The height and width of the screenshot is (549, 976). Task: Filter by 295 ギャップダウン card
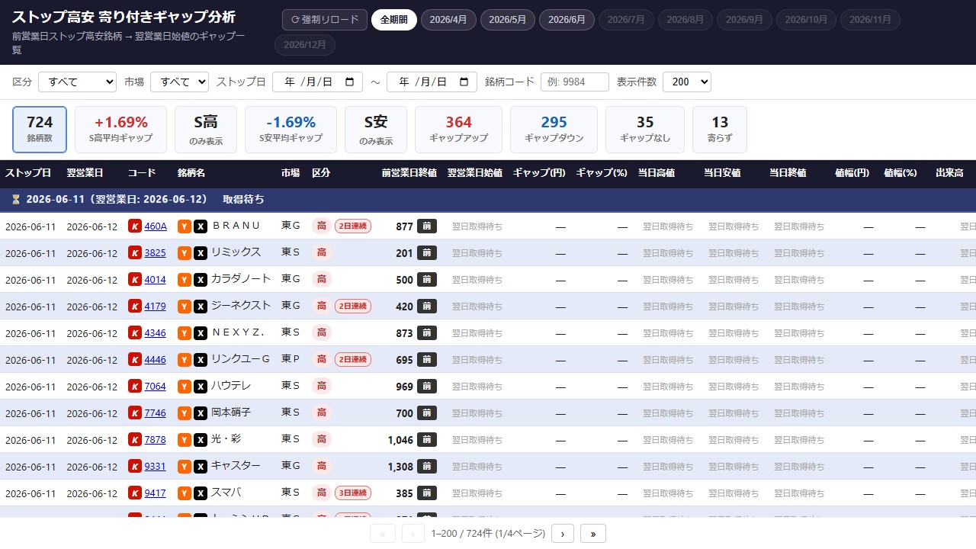554,130
